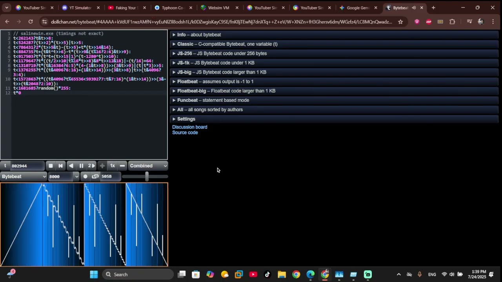
Task: Open Microsoft Store from the taskbar
Action: click(x=196, y=275)
